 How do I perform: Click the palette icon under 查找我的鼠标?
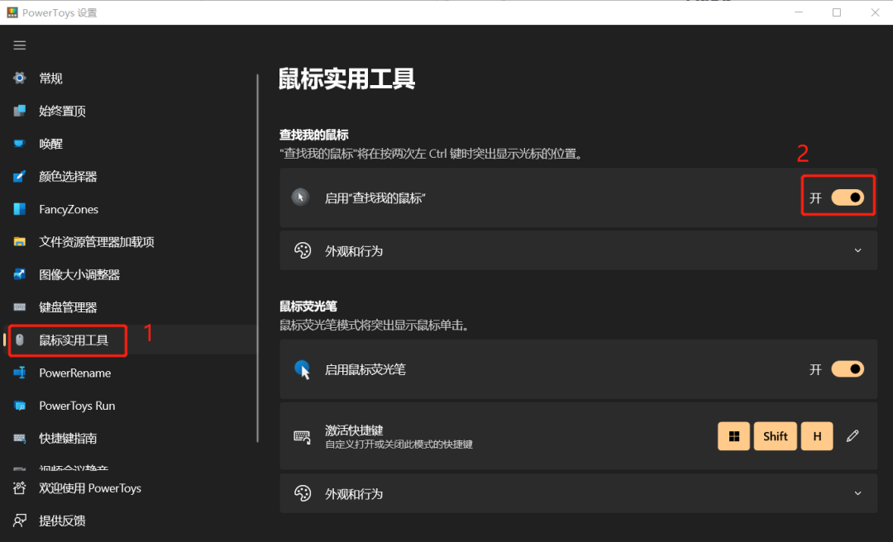point(303,250)
